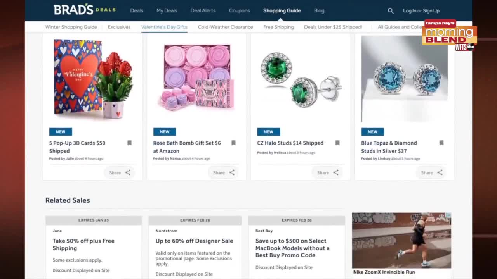497x279 pixels.
Task: Click 'Posted by Marisa about 4 hours ago'
Action: [182, 158]
